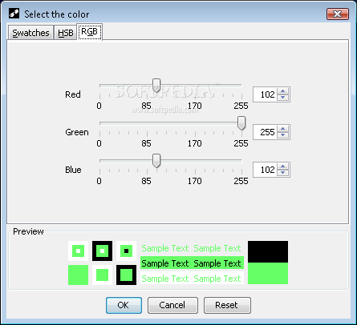Click the black upper half of preview swatch
Screen dimensions: 357x325
[x=268, y=251]
